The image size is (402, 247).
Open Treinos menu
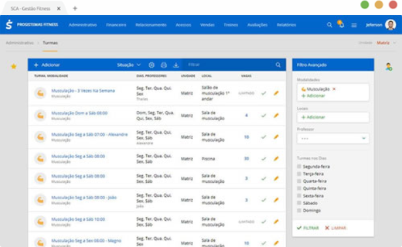(231, 25)
